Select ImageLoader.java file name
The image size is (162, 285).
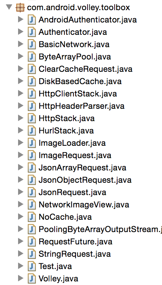click(72, 143)
